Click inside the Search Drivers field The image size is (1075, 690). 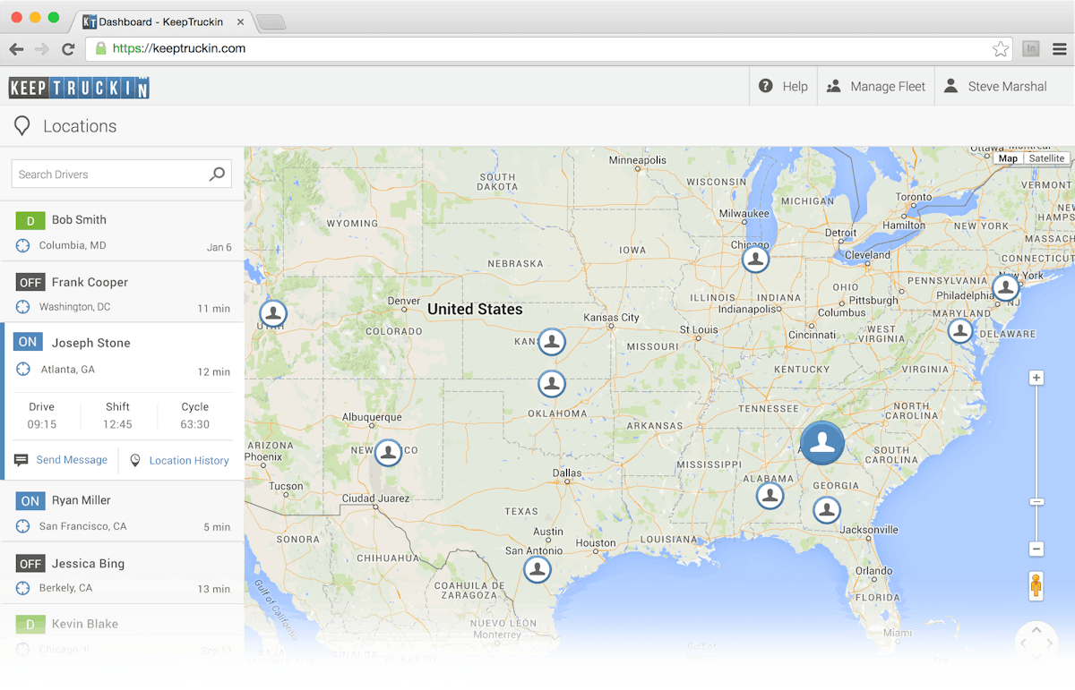coord(107,173)
